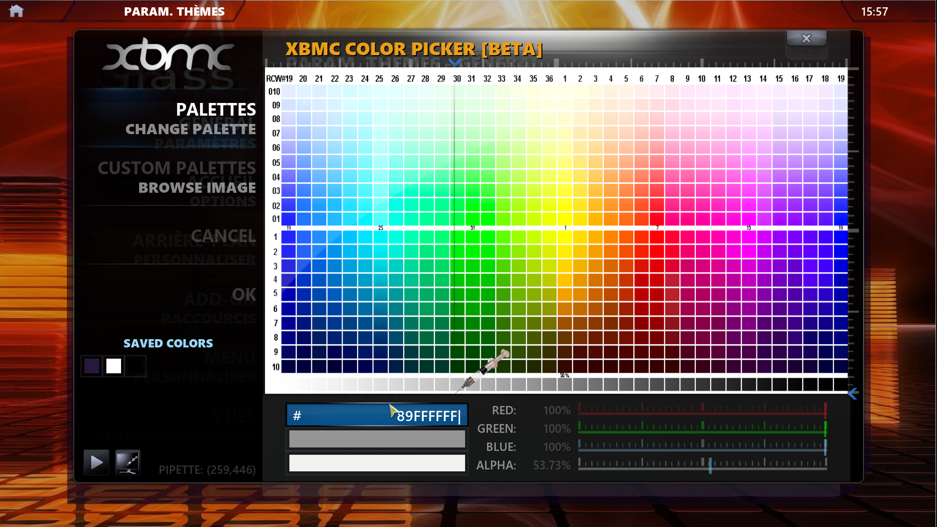Adjust the Blue slider
The image size is (937, 527).
[702, 446]
